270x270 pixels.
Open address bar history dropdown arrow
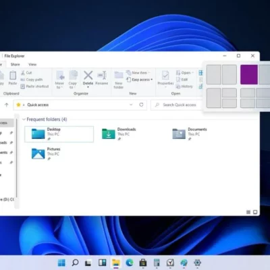[x=131, y=105]
